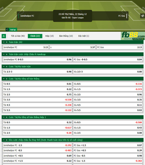Select Xỉu 3.5 odds 0.35
The width and height of the screenshot is (145, 165).
click(108, 100)
